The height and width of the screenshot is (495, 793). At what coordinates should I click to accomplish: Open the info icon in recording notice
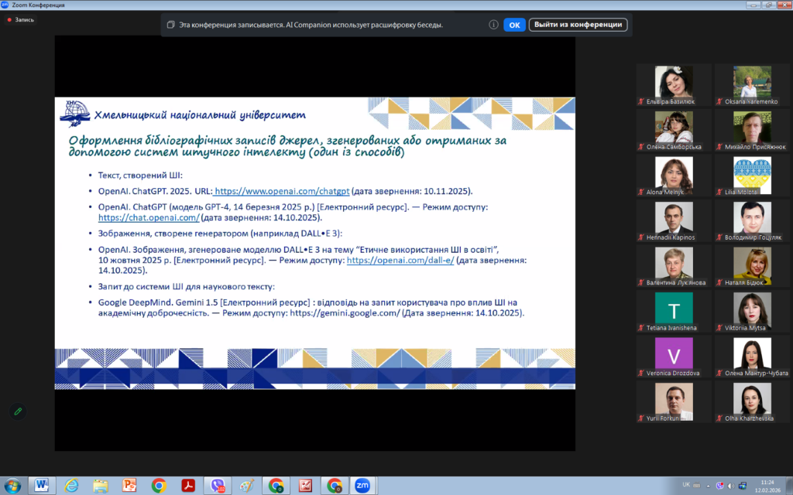point(493,25)
